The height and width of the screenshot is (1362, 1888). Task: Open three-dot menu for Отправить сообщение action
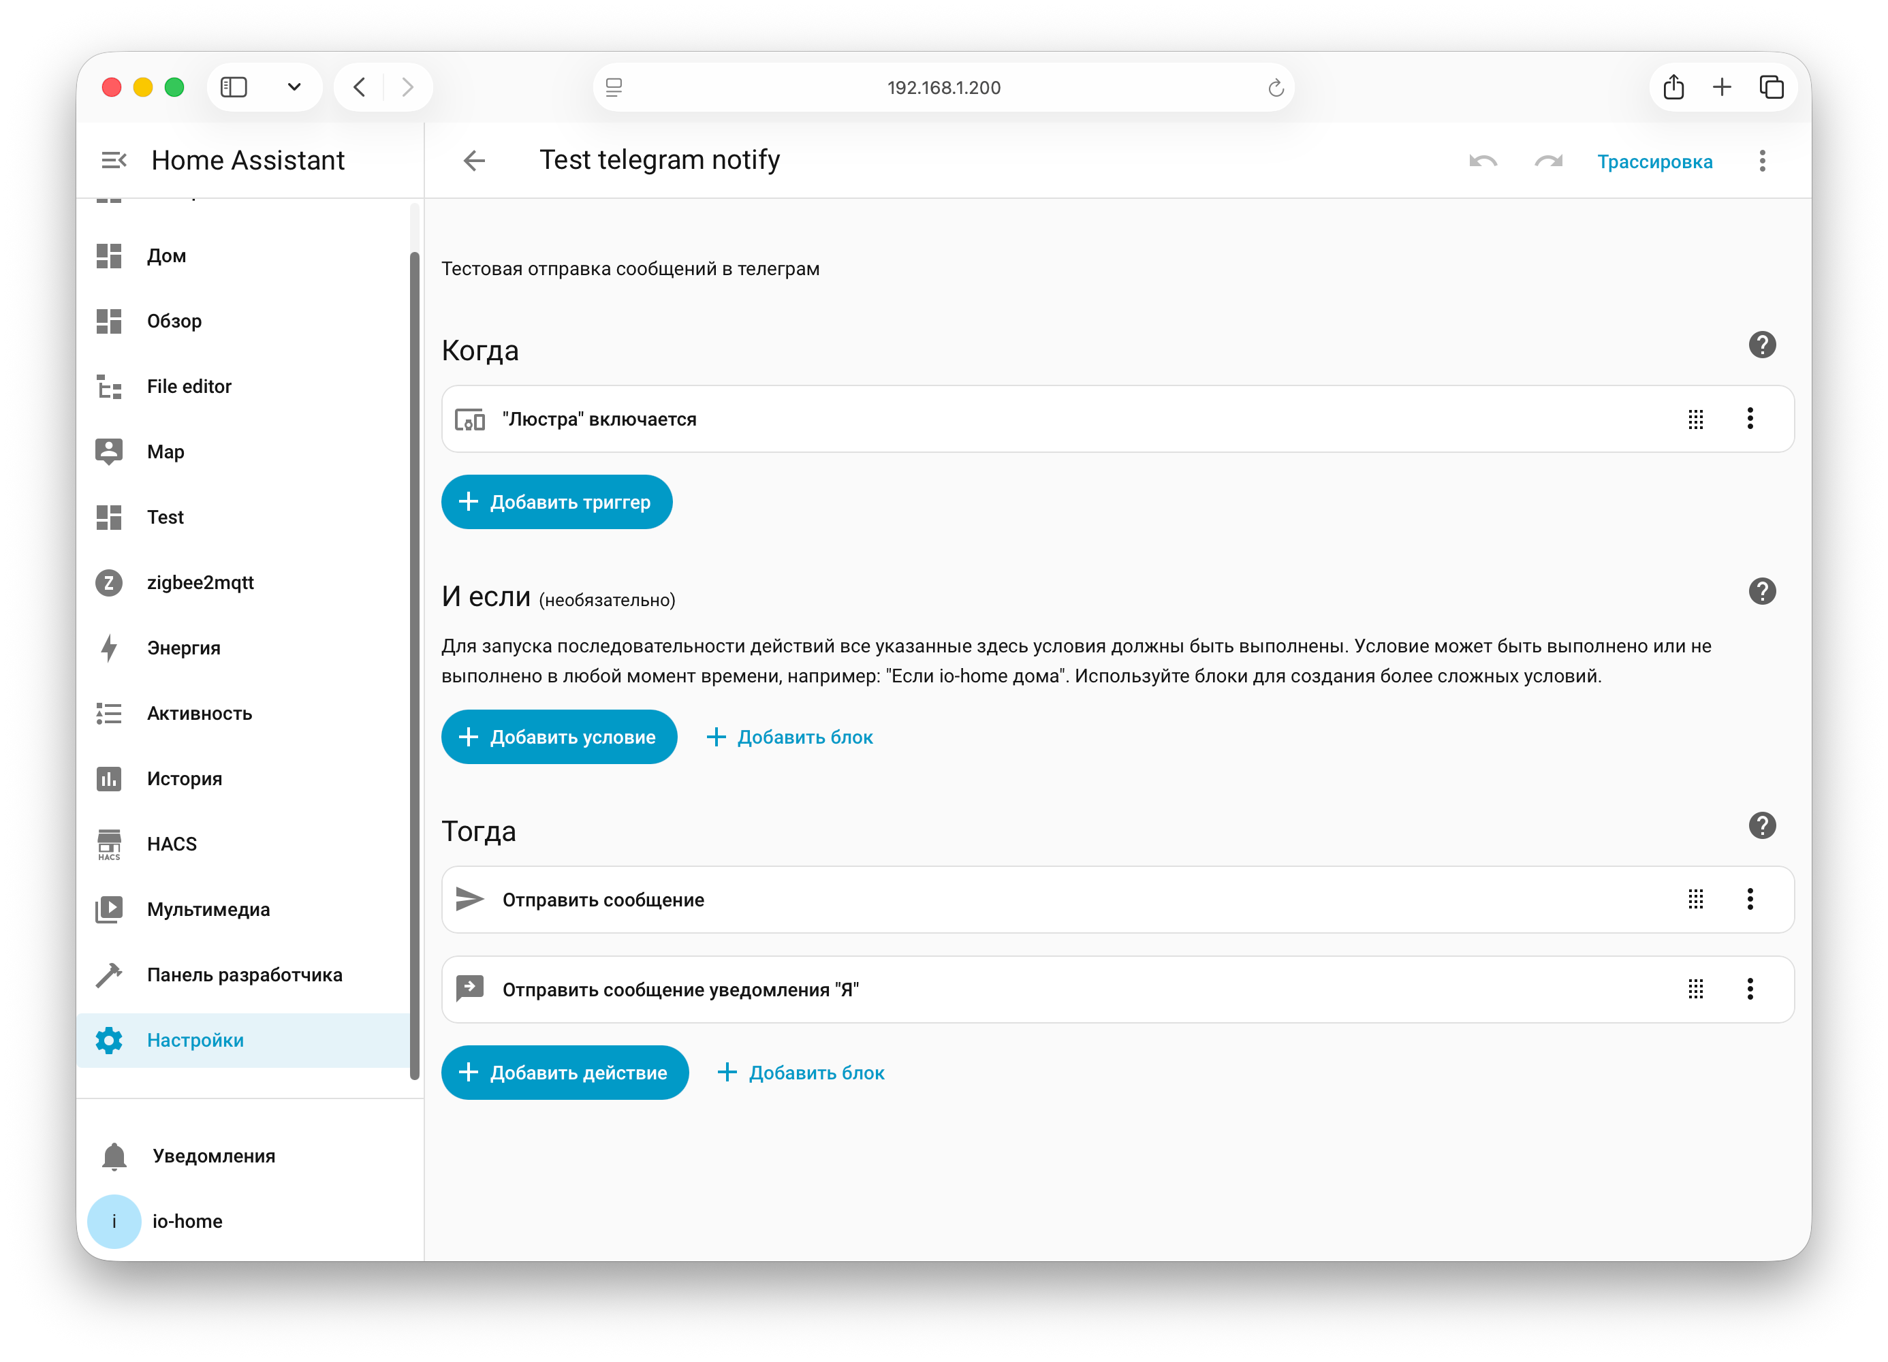(x=1750, y=899)
